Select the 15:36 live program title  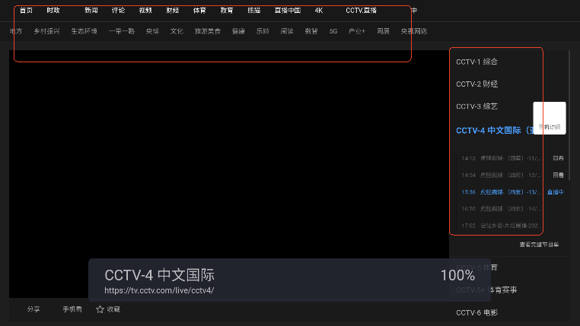tap(511, 192)
